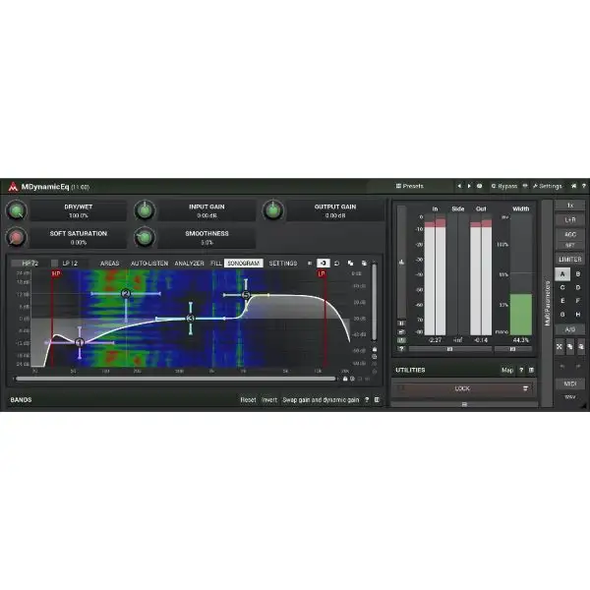Select preset slot B
This screenshot has height=590, width=590.
click(x=577, y=274)
